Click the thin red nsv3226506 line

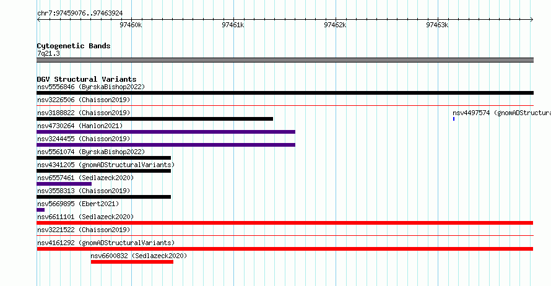[285, 105]
